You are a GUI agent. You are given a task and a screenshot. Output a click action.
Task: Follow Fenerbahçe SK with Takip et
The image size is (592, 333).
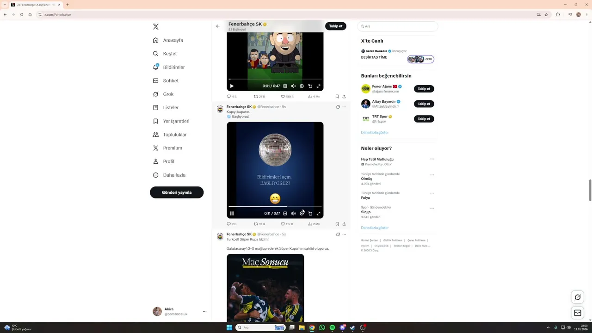[335, 26]
